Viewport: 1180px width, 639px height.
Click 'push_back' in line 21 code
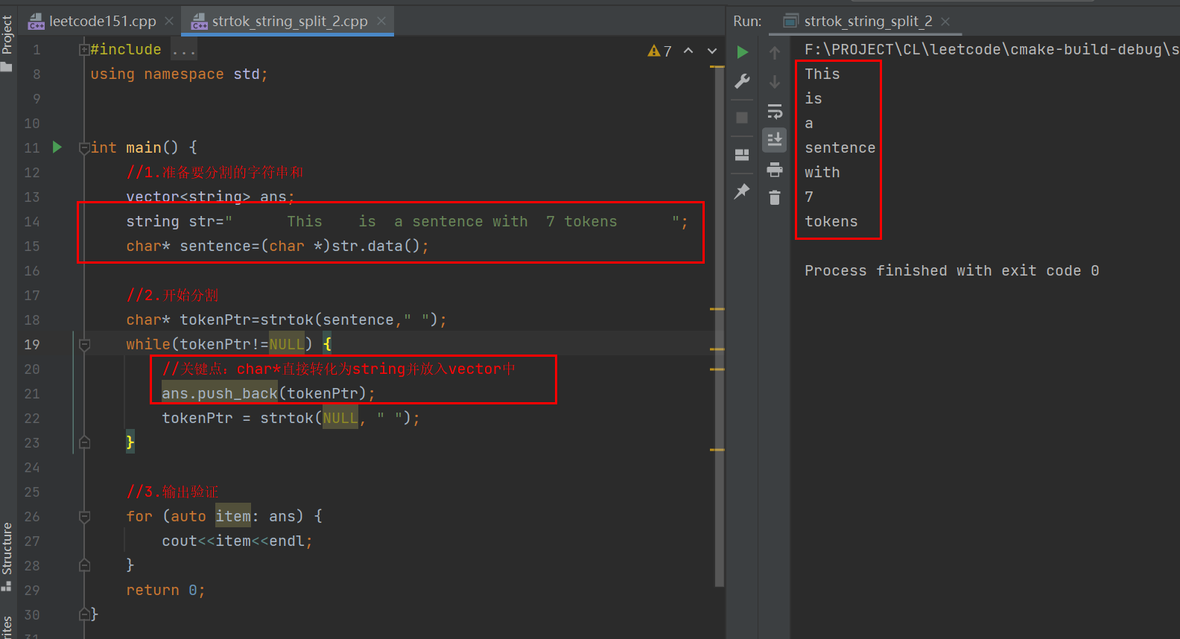[x=238, y=393]
